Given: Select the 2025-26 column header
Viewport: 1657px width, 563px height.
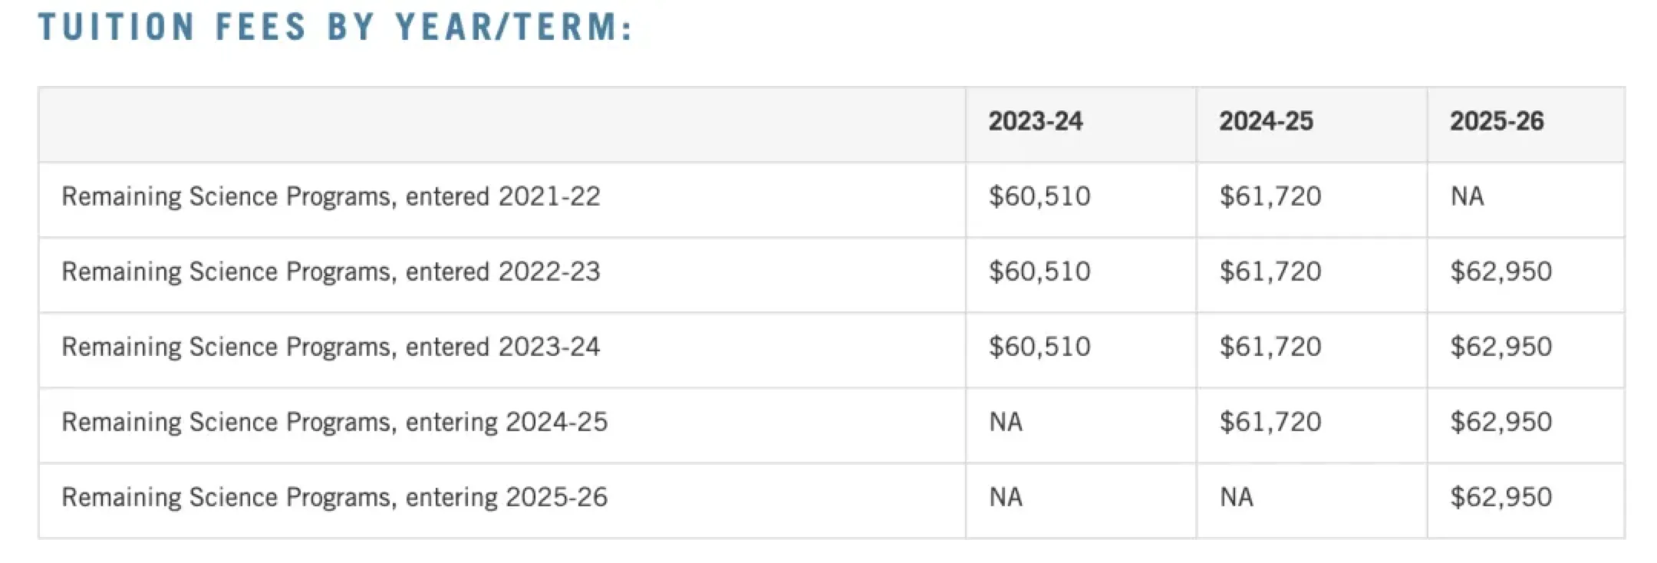Looking at the screenshot, I should (x=1496, y=121).
